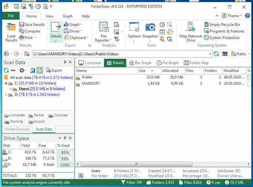Image resolution: width=253 pixels, height=187 pixels.
Task: Click the C: drive 85% usage bar
Action: [65, 152]
